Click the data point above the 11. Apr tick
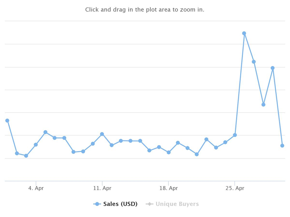 [102, 134]
